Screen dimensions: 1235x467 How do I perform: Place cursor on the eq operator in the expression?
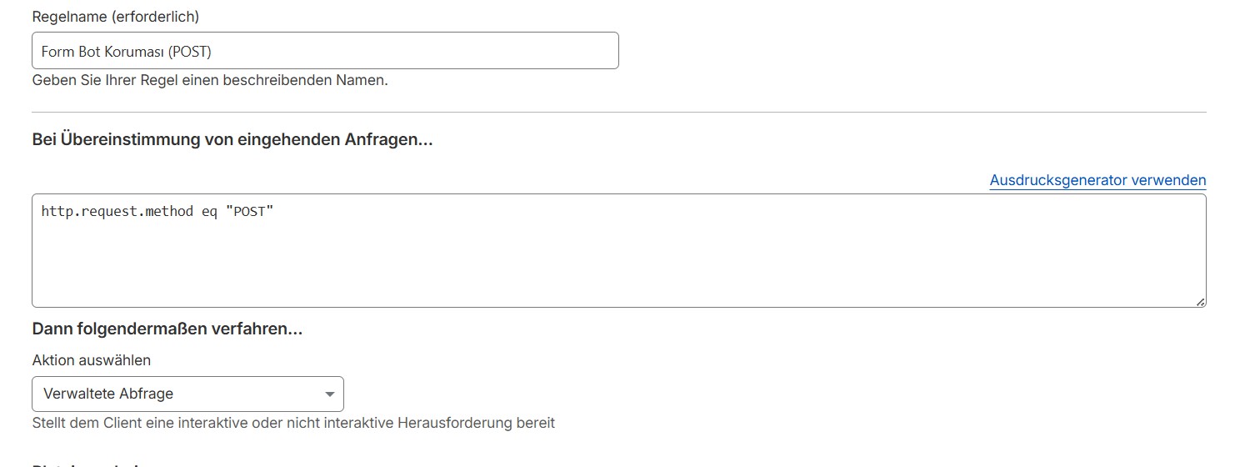click(x=209, y=212)
